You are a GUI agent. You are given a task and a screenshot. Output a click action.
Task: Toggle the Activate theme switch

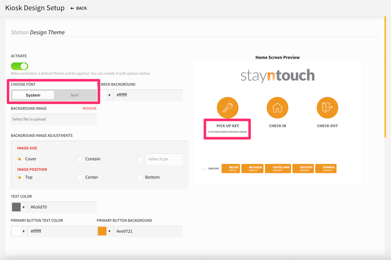20,66
